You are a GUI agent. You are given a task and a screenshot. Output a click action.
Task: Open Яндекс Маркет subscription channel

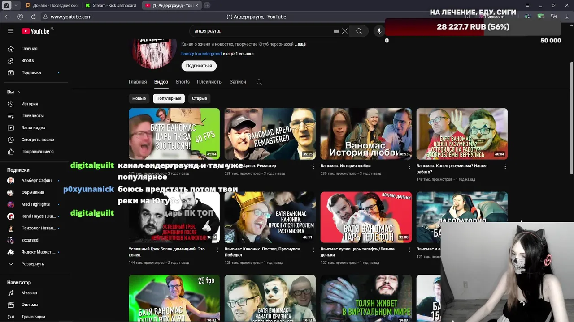(x=38, y=252)
